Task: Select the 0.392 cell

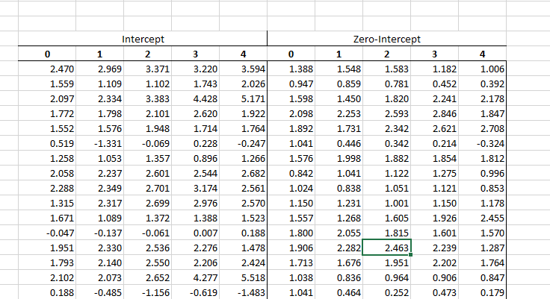Action: (x=482, y=84)
